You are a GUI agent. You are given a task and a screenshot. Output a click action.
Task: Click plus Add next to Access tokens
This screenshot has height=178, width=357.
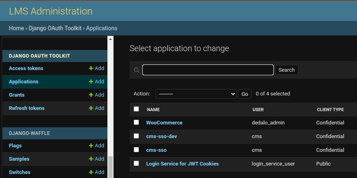[97, 68]
